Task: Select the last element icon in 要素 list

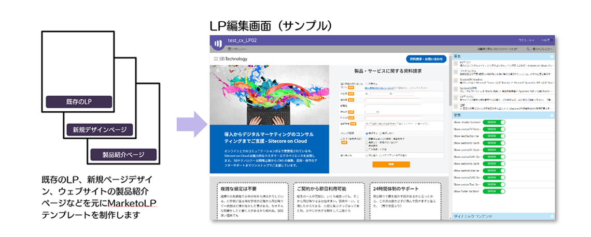Action: (x=456, y=107)
